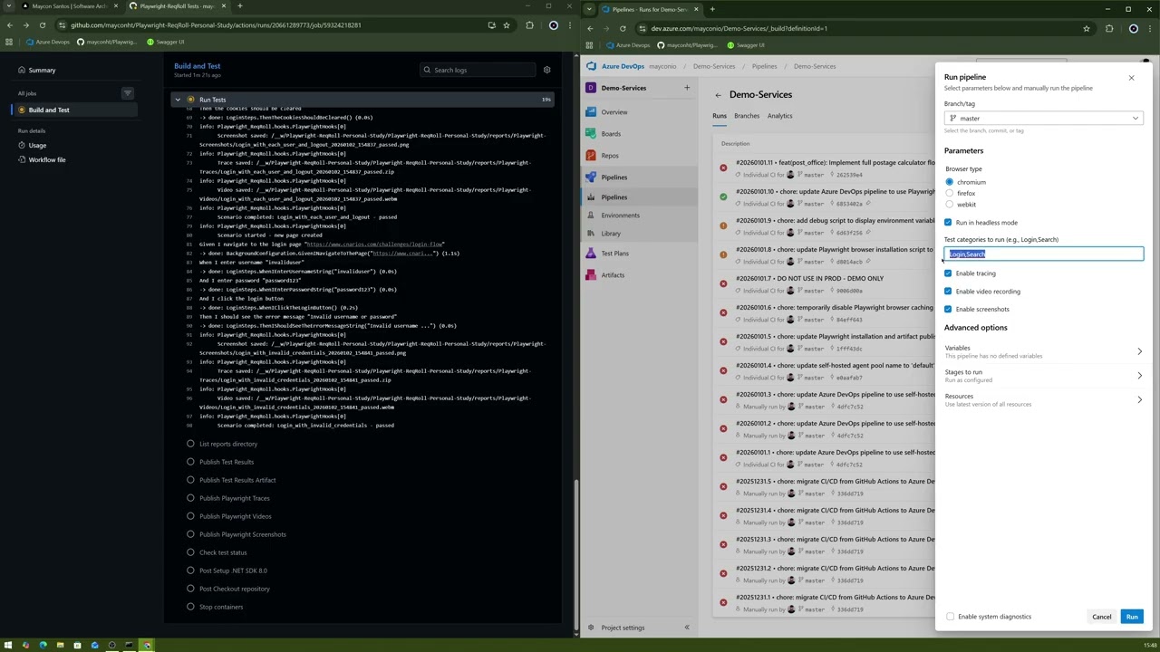Viewport: 1160px width, 652px height.
Task: Expand Publish Playwright Videos step
Action: click(235, 516)
